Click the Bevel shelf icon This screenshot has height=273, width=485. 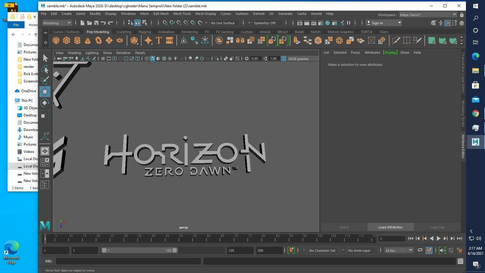point(318,40)
